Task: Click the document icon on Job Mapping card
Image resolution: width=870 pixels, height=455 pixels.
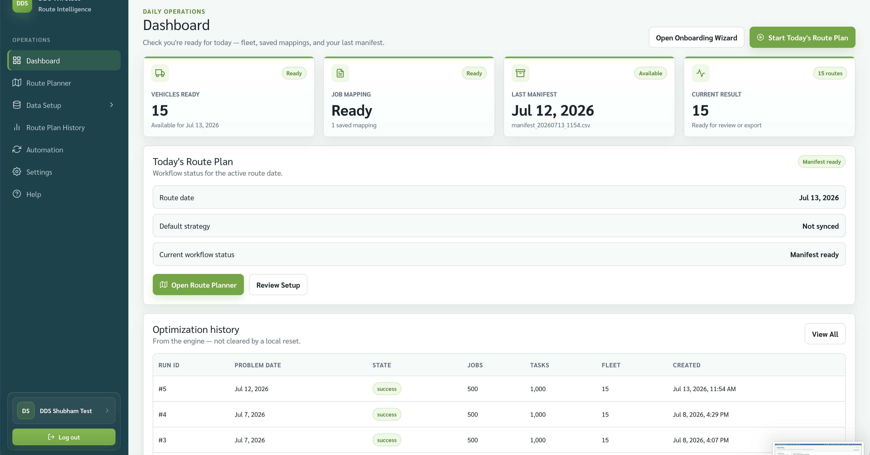Action: tap(340, 73)
